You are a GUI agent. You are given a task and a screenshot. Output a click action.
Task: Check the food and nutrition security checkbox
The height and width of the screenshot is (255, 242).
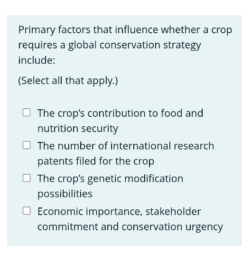click(27, 113)
